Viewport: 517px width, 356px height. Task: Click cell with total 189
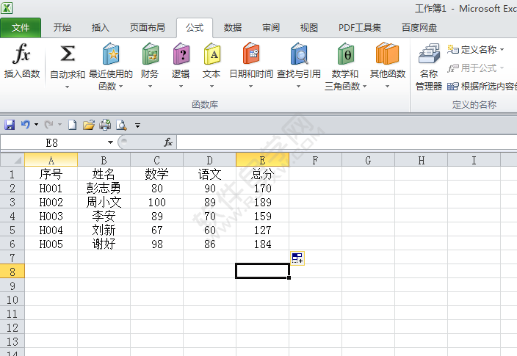pos(262,202)
